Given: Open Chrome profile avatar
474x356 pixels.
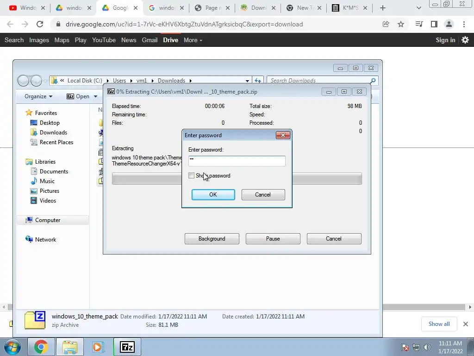Looking at the screenshot, I should click(x=449, y=24).
